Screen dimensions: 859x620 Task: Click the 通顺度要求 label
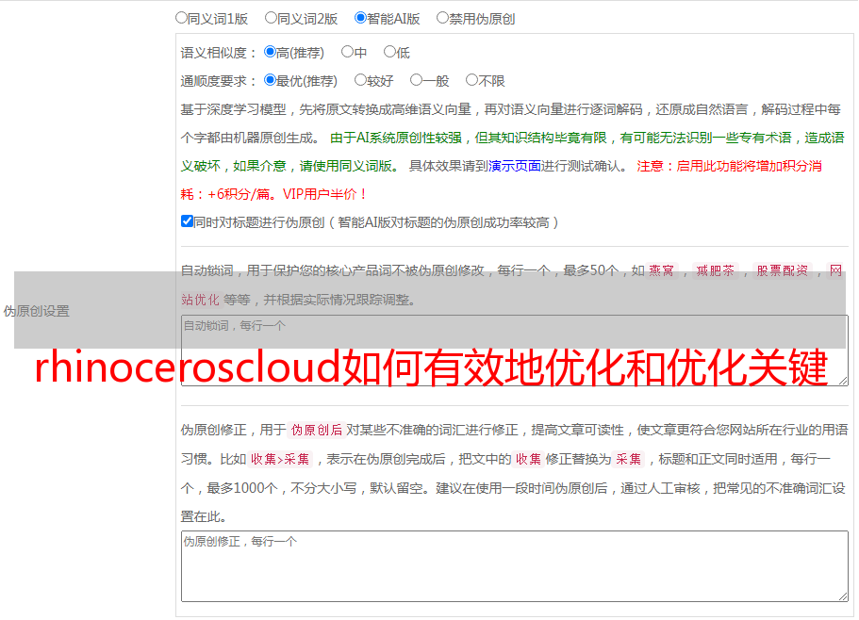[218, 81]
